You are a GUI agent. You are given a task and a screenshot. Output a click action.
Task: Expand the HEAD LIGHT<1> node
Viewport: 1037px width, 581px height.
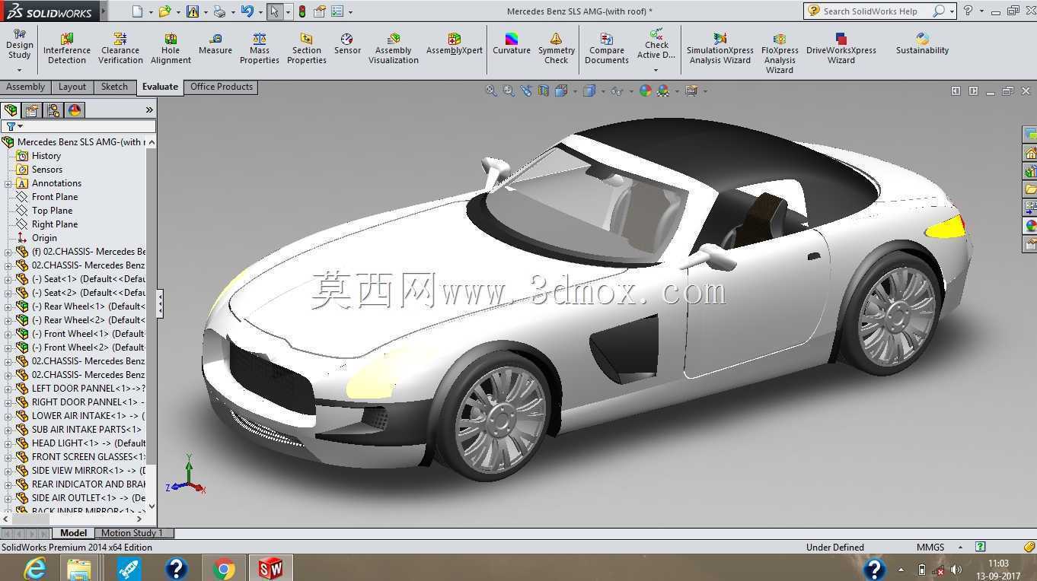(8, 443)
